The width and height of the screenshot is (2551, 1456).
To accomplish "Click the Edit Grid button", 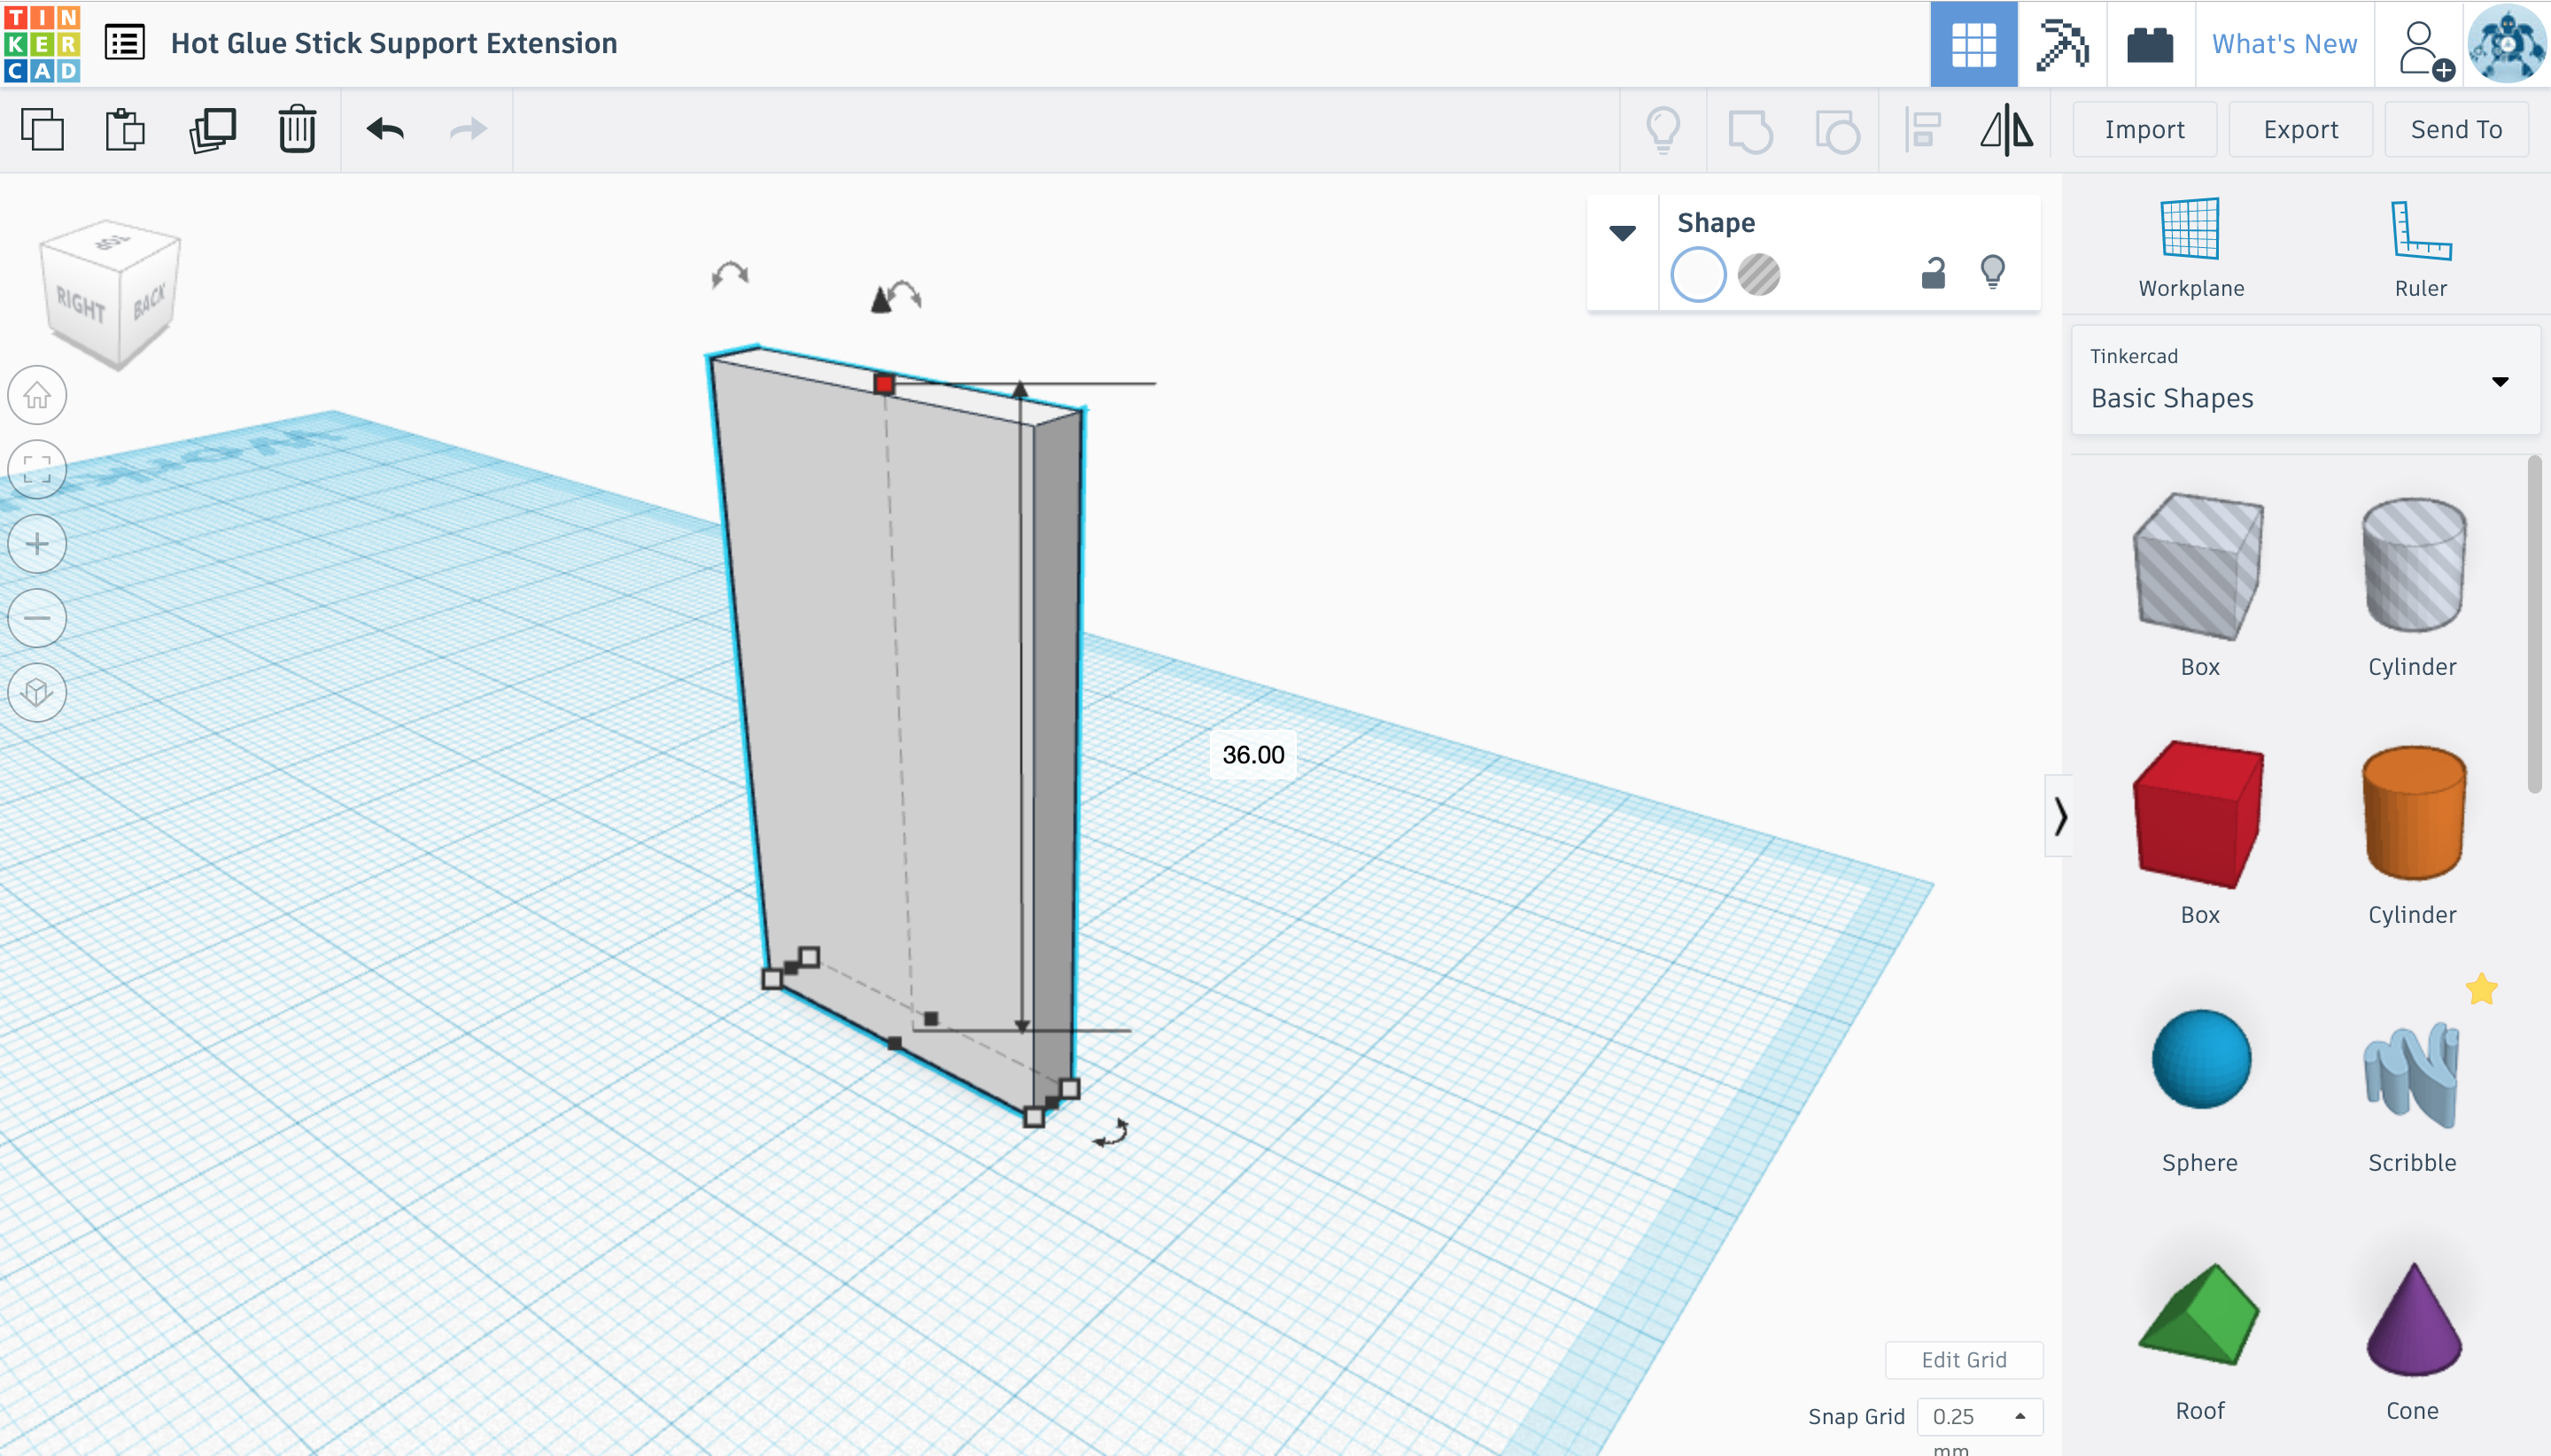I will pyautogui.click(x=1963, y=1360).
